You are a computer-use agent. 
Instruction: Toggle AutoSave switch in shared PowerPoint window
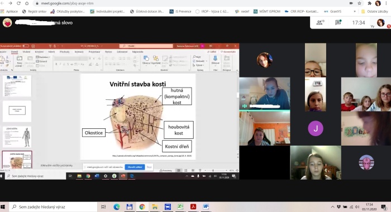(26, 46)
